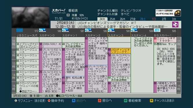The height and width of the screenshot is (108, 193).
Task: Open the サブメニュー display change option
Action: pyautogui.click(x=30, y=101)
